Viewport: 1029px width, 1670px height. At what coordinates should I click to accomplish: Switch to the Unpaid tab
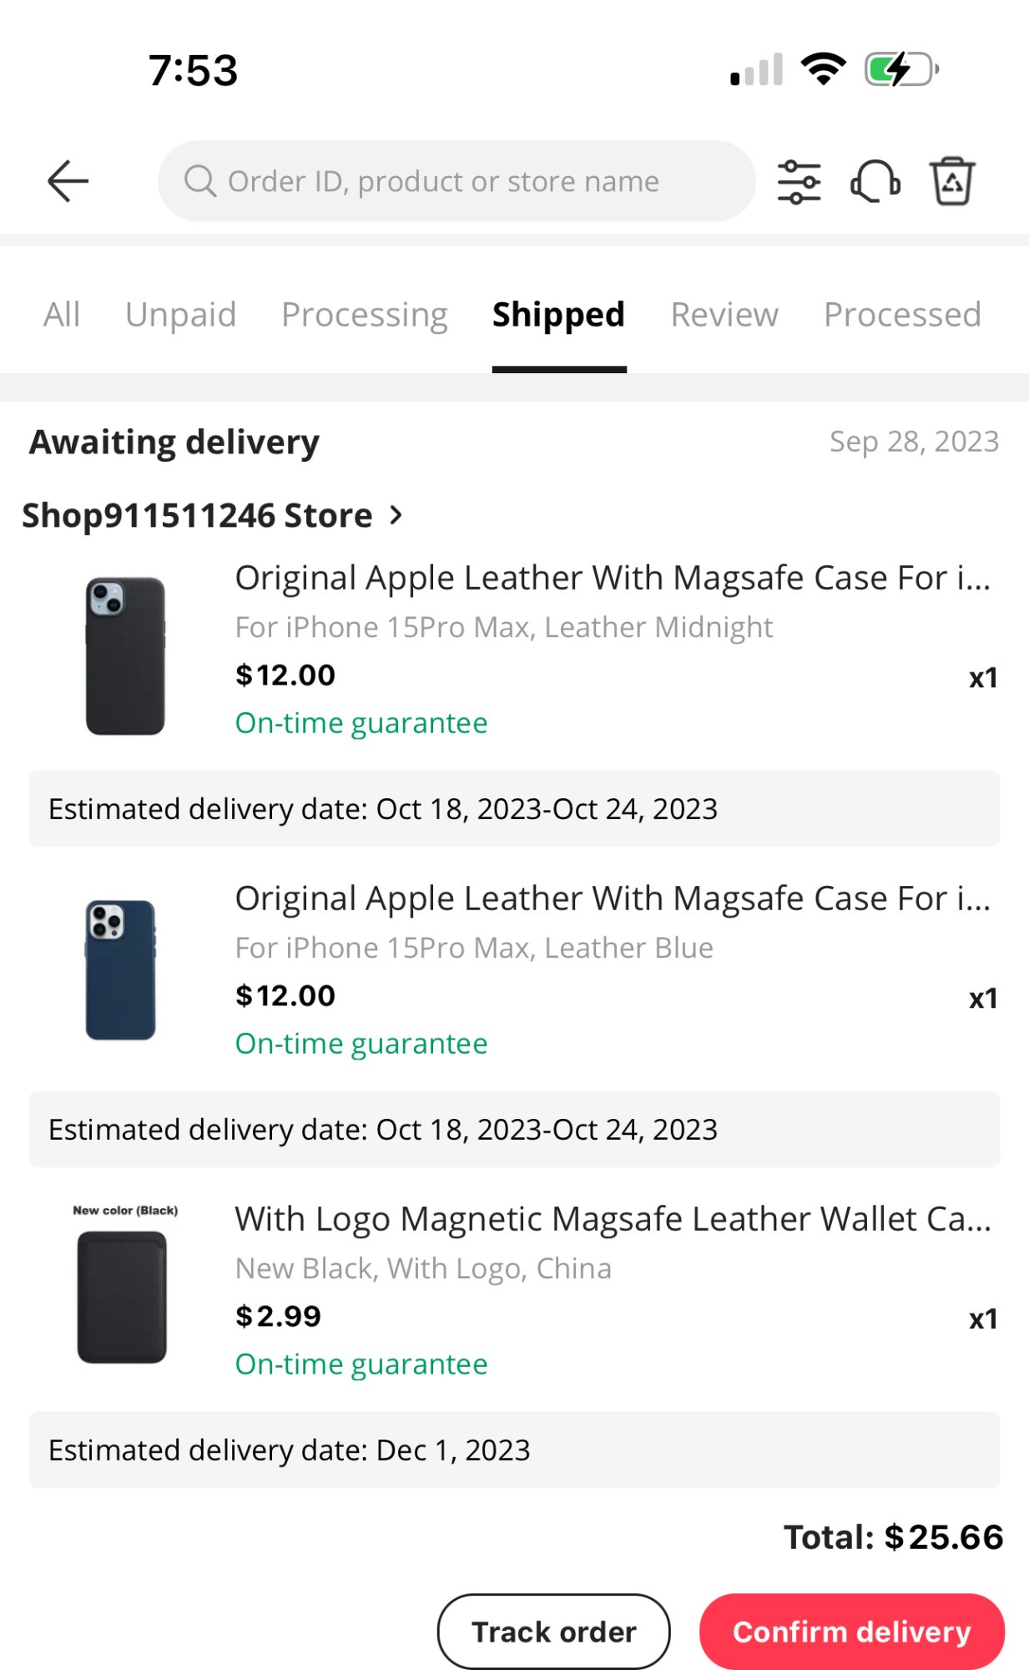(180, 315)
